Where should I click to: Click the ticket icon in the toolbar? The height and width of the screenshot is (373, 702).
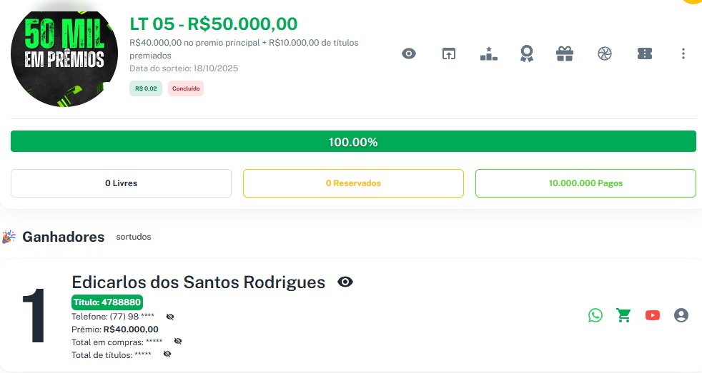pos(644,53)
